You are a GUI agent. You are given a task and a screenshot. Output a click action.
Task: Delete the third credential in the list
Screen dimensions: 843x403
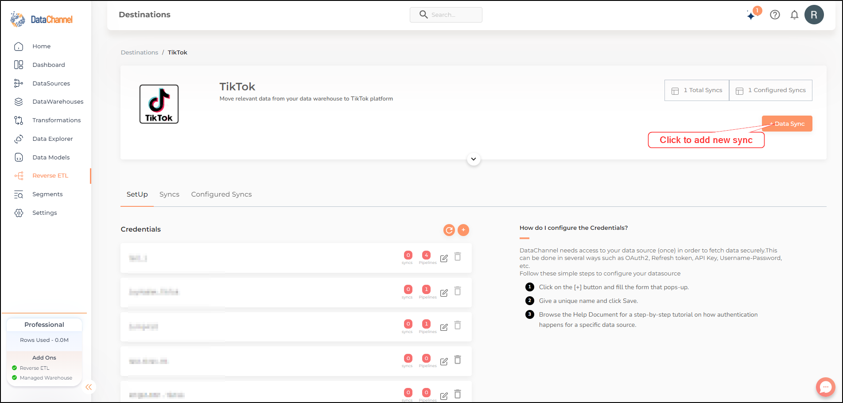[458, 325]
